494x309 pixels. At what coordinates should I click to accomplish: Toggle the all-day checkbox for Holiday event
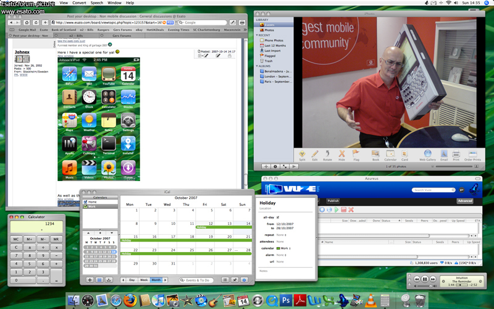(277, 218)
